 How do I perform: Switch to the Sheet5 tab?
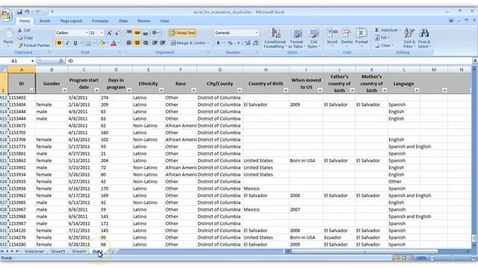pos(58,252)
